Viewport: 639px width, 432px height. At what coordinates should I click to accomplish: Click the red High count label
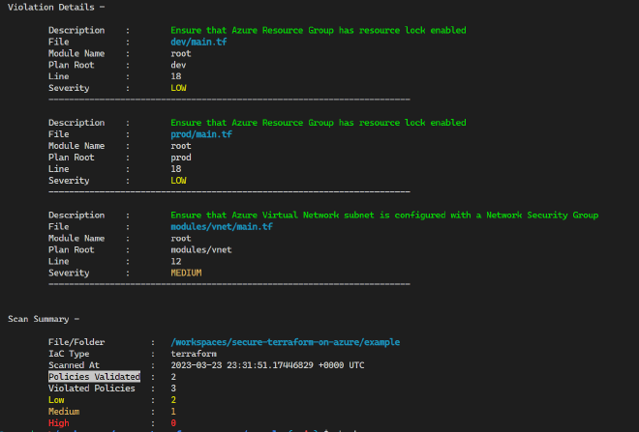point(59,422)
